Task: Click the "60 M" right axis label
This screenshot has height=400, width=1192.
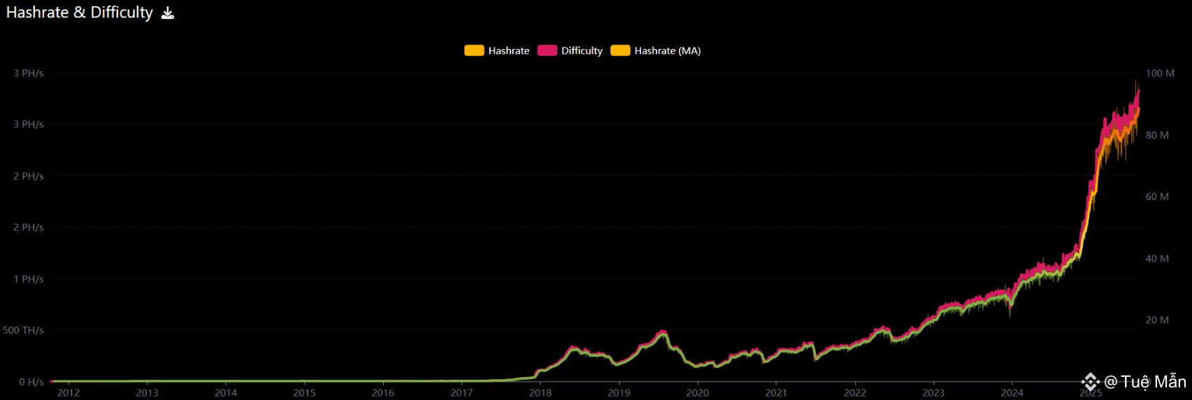Action: pos(1157,197)
